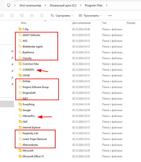Image resolution: width=141 pixels, height=162 pixels.
Task: Click date 02.12.2024 22:50 of Microsoft Office 15
Action: coord(81,156)
